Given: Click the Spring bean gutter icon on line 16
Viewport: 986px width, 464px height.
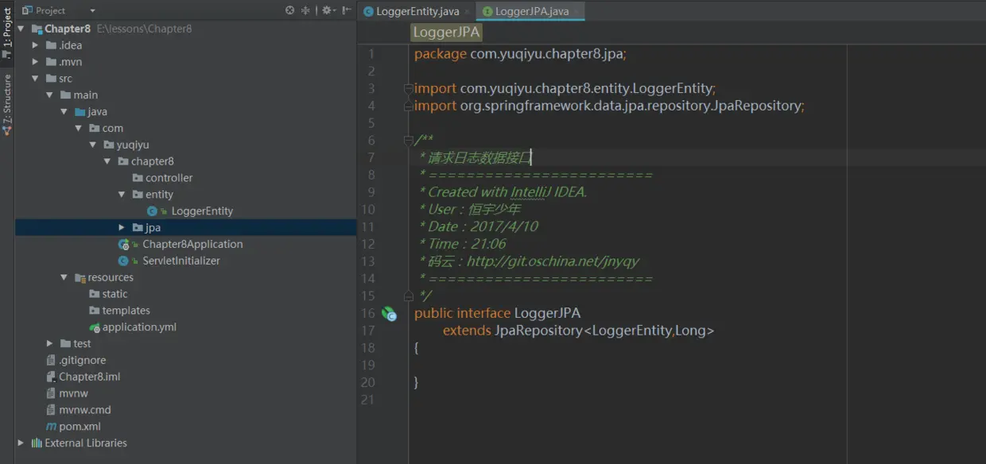Looking at the screenshot, I should (x=389, y=314).
